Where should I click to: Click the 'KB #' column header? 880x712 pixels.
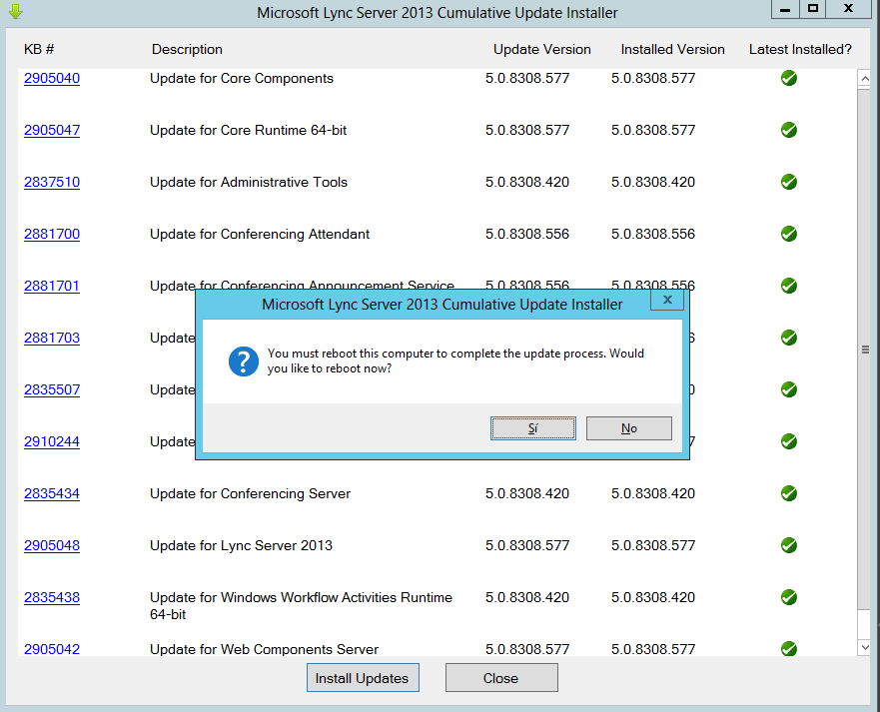tap(39, 49)
